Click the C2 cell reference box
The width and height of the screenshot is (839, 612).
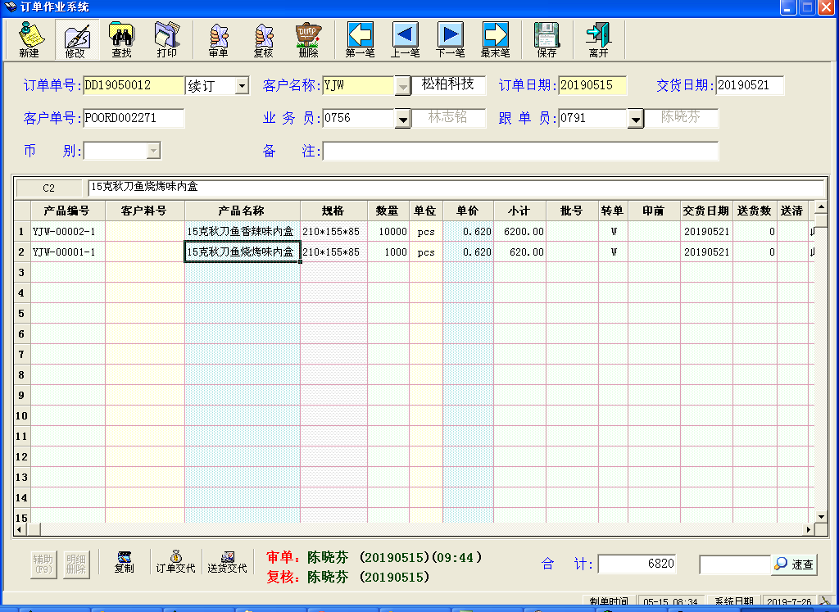48,188
